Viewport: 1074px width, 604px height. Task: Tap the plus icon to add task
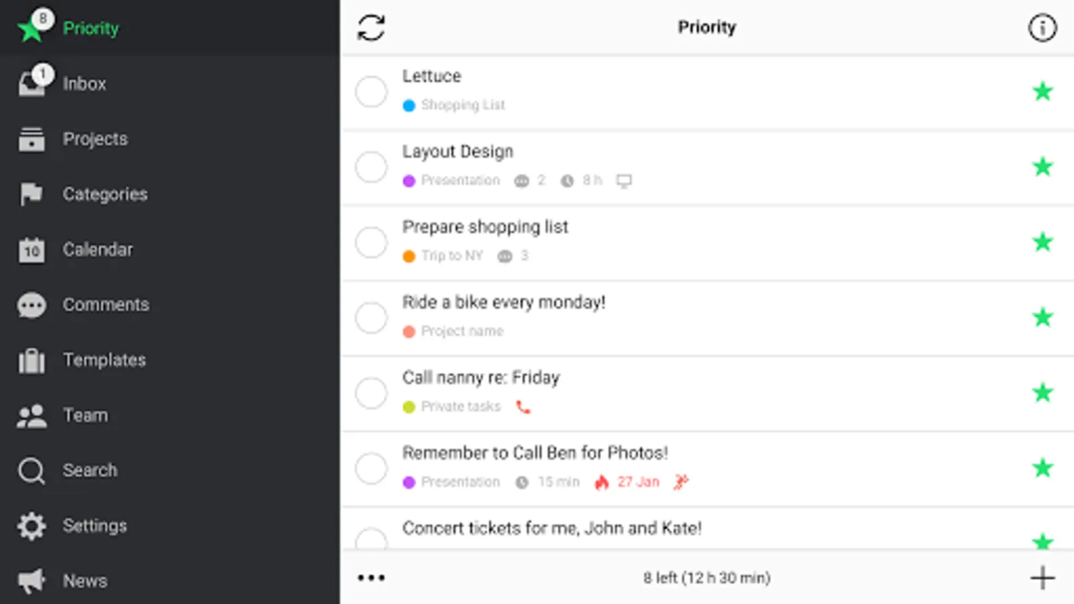pos(1042,578)
